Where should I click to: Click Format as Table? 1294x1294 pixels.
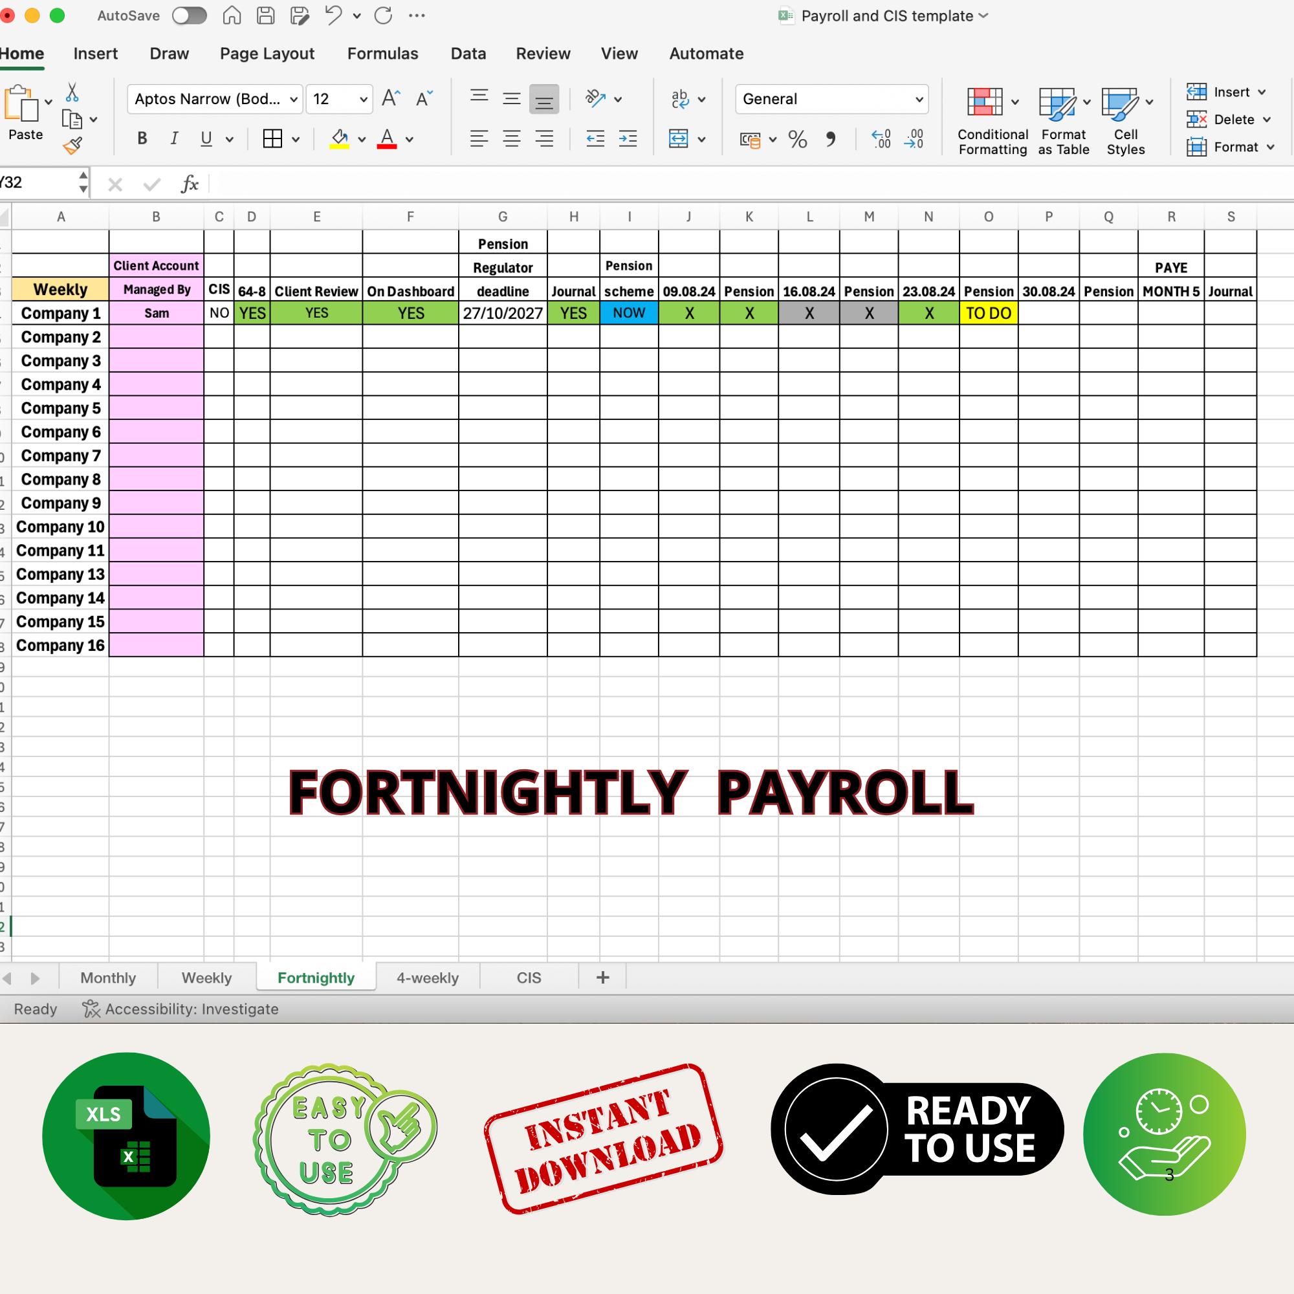pyautogui.click(x=1062, y=120)
